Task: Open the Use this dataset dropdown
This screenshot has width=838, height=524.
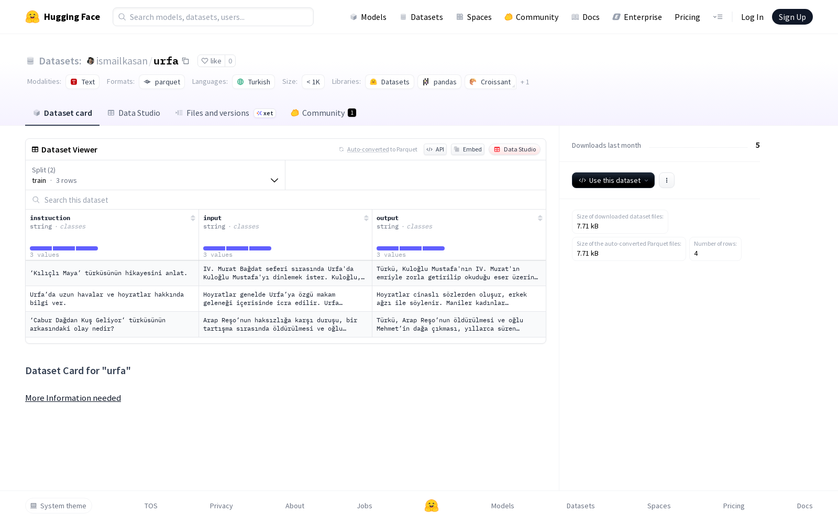Action: click(x=613, y=180)
